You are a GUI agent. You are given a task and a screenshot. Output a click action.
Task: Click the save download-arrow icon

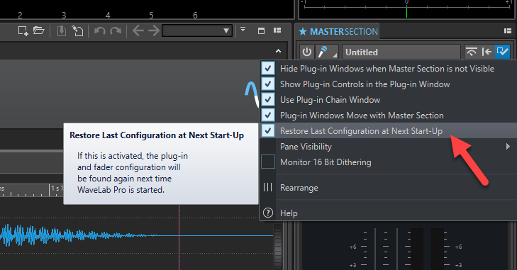61,31
